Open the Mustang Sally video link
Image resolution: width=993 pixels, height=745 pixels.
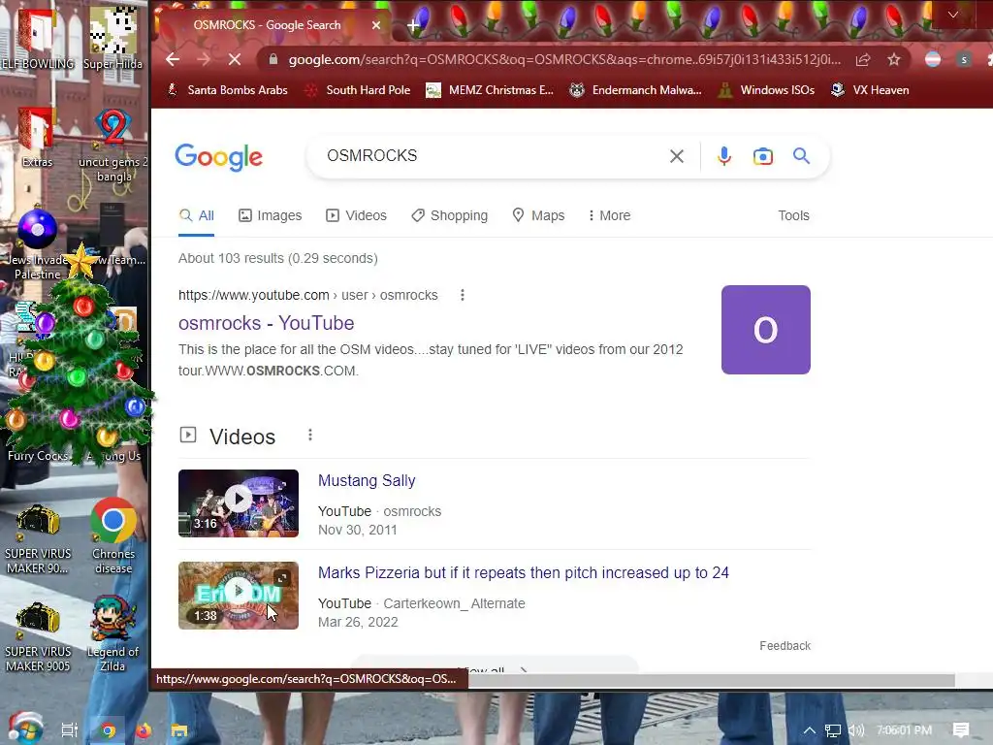(x=367, y=481)
